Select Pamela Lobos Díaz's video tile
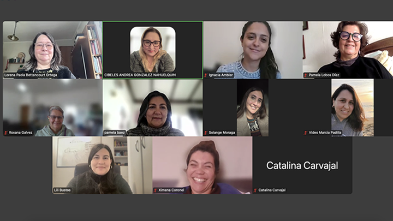Image resolution: width=393 pixels, height=221 pixels. (x=348, y=50)
